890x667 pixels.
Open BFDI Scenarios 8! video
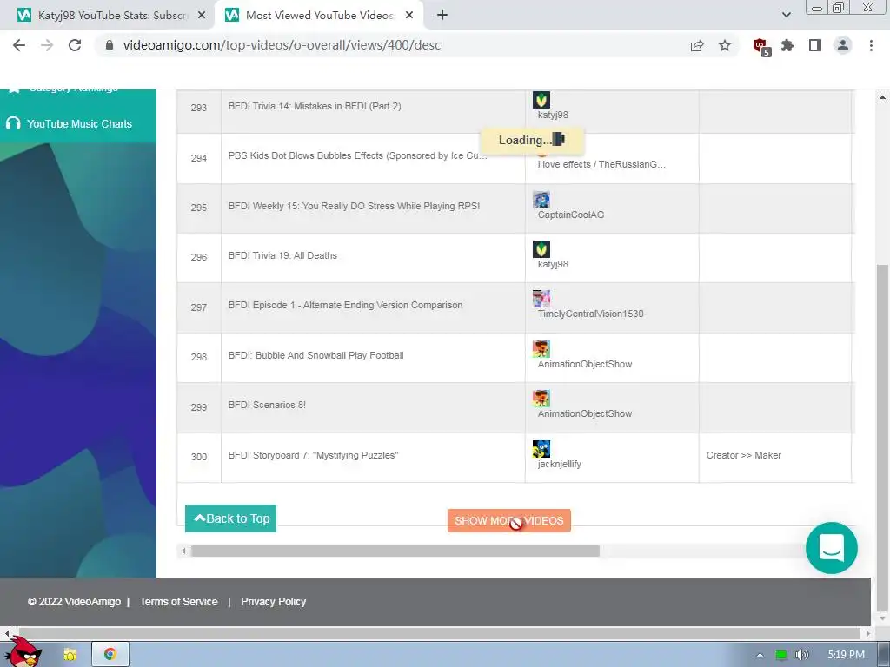(267, 405)
